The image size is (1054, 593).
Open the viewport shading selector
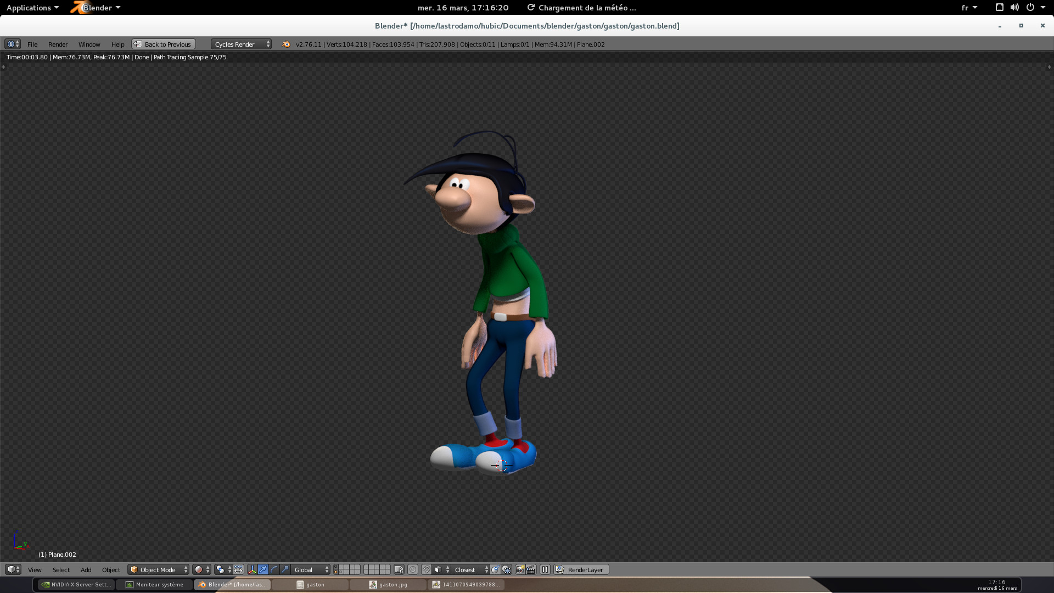201,569
